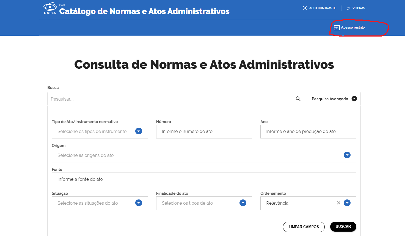
Task: Toggle ALTO CONTRASTE mode
Action: [322, 8]
